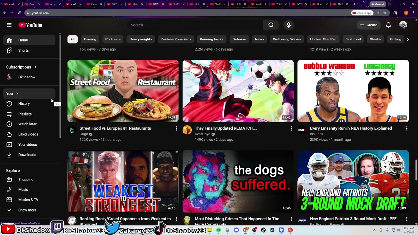The height and width of the screenshot is (235, 418).
Task: Select the Steaks filter chip
Action: tap(375, 39)
